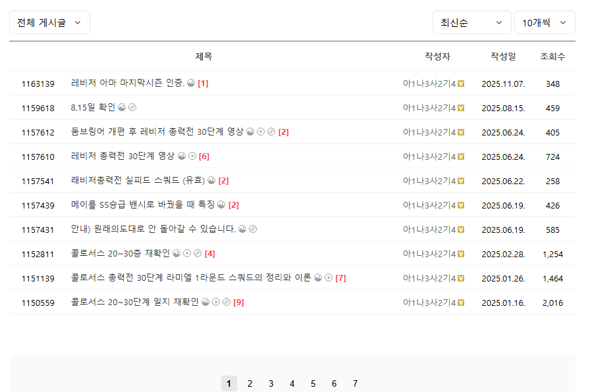Open post '레비저 아마 마지막시즌 인증.'

[128, 84]
